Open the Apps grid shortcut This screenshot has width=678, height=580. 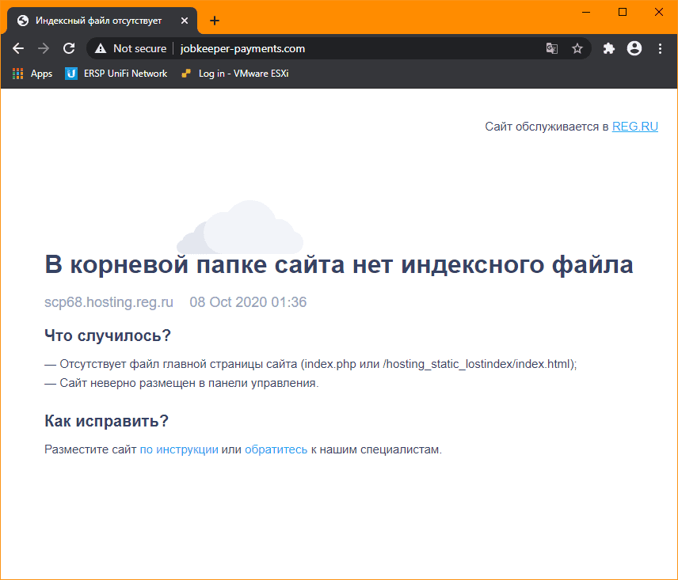[x=32, y=74]
